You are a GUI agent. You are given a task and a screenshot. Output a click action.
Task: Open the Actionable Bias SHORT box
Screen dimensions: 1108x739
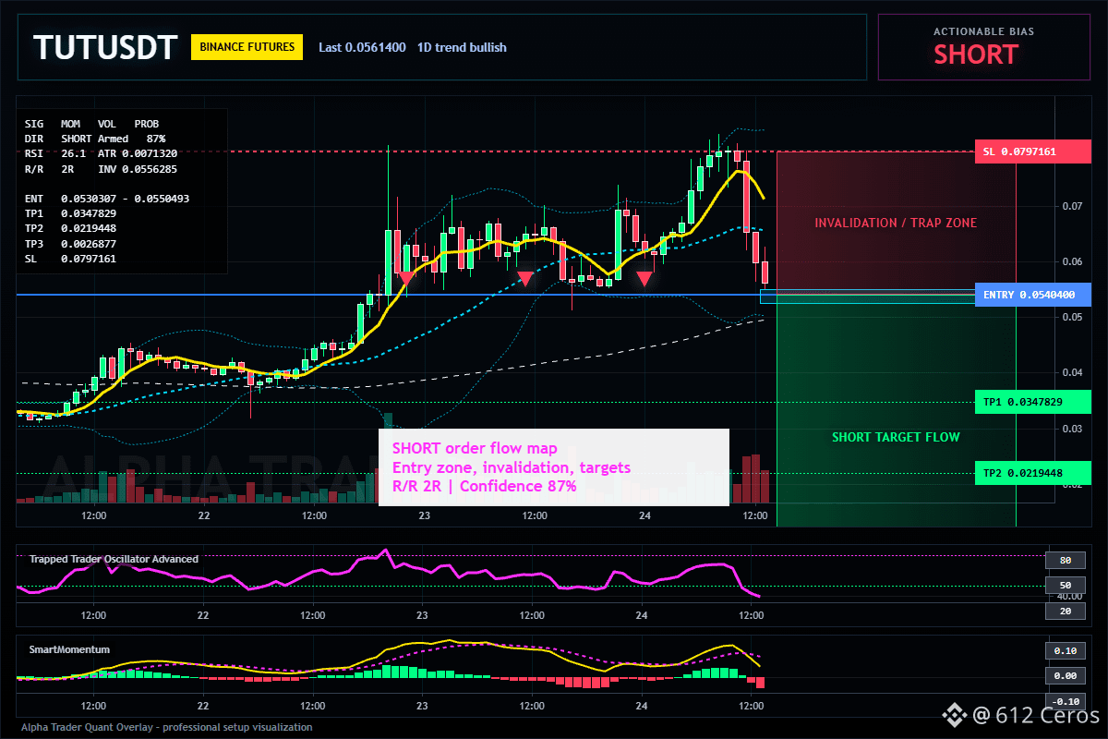(x=983, y=46)
